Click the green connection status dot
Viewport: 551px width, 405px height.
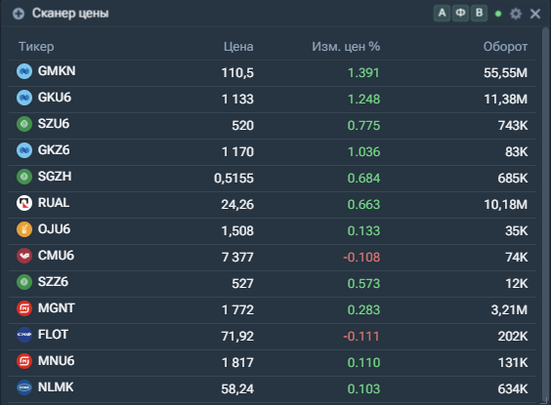tap(498, 14)
